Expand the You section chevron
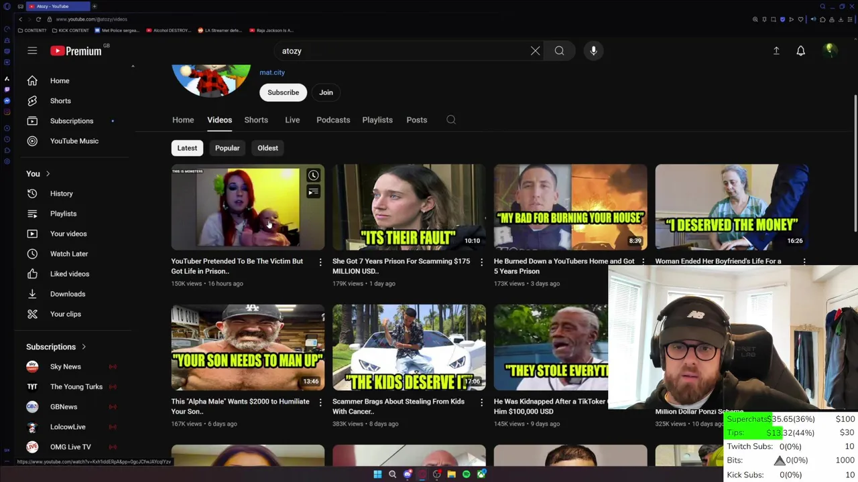 click(48, 174)
